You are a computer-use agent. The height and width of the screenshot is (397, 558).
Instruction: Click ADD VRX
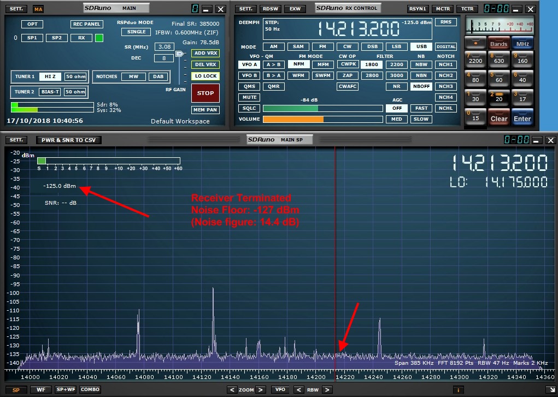tap(205, 53)
